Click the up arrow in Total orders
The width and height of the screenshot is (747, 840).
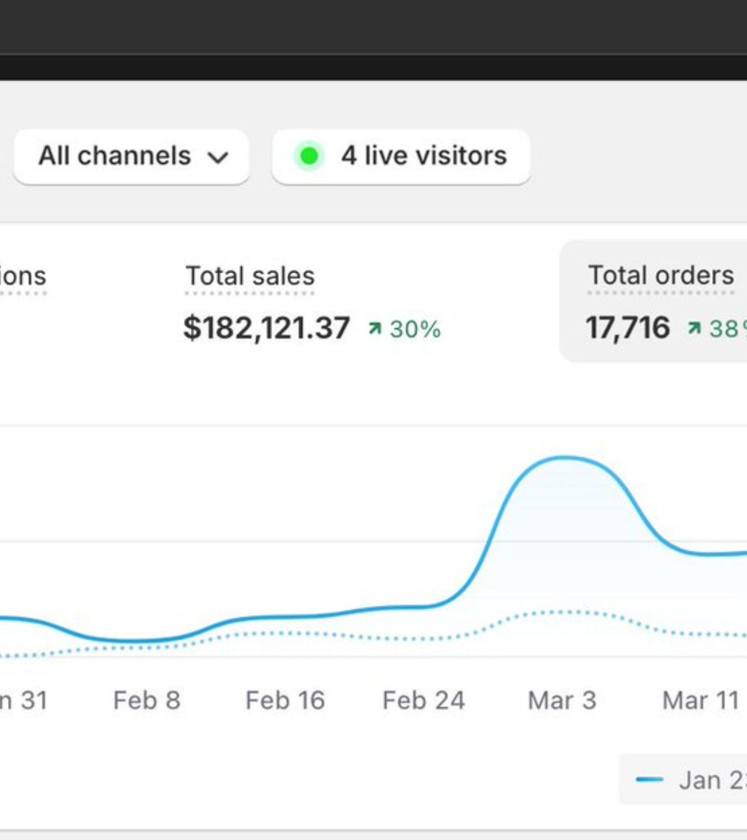(694, 329)
